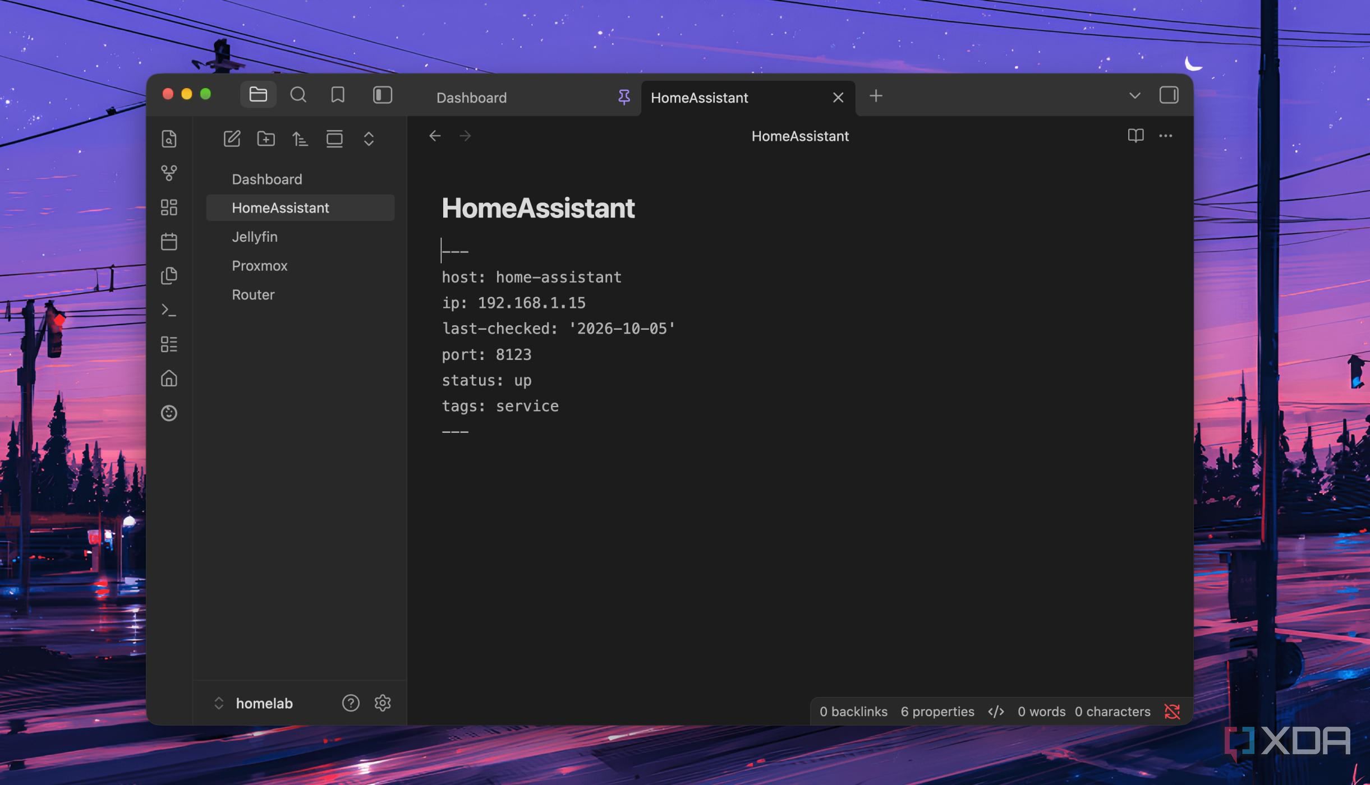1370x785 pixels.
Task: Open the Router note
Action: click(300, 294)
